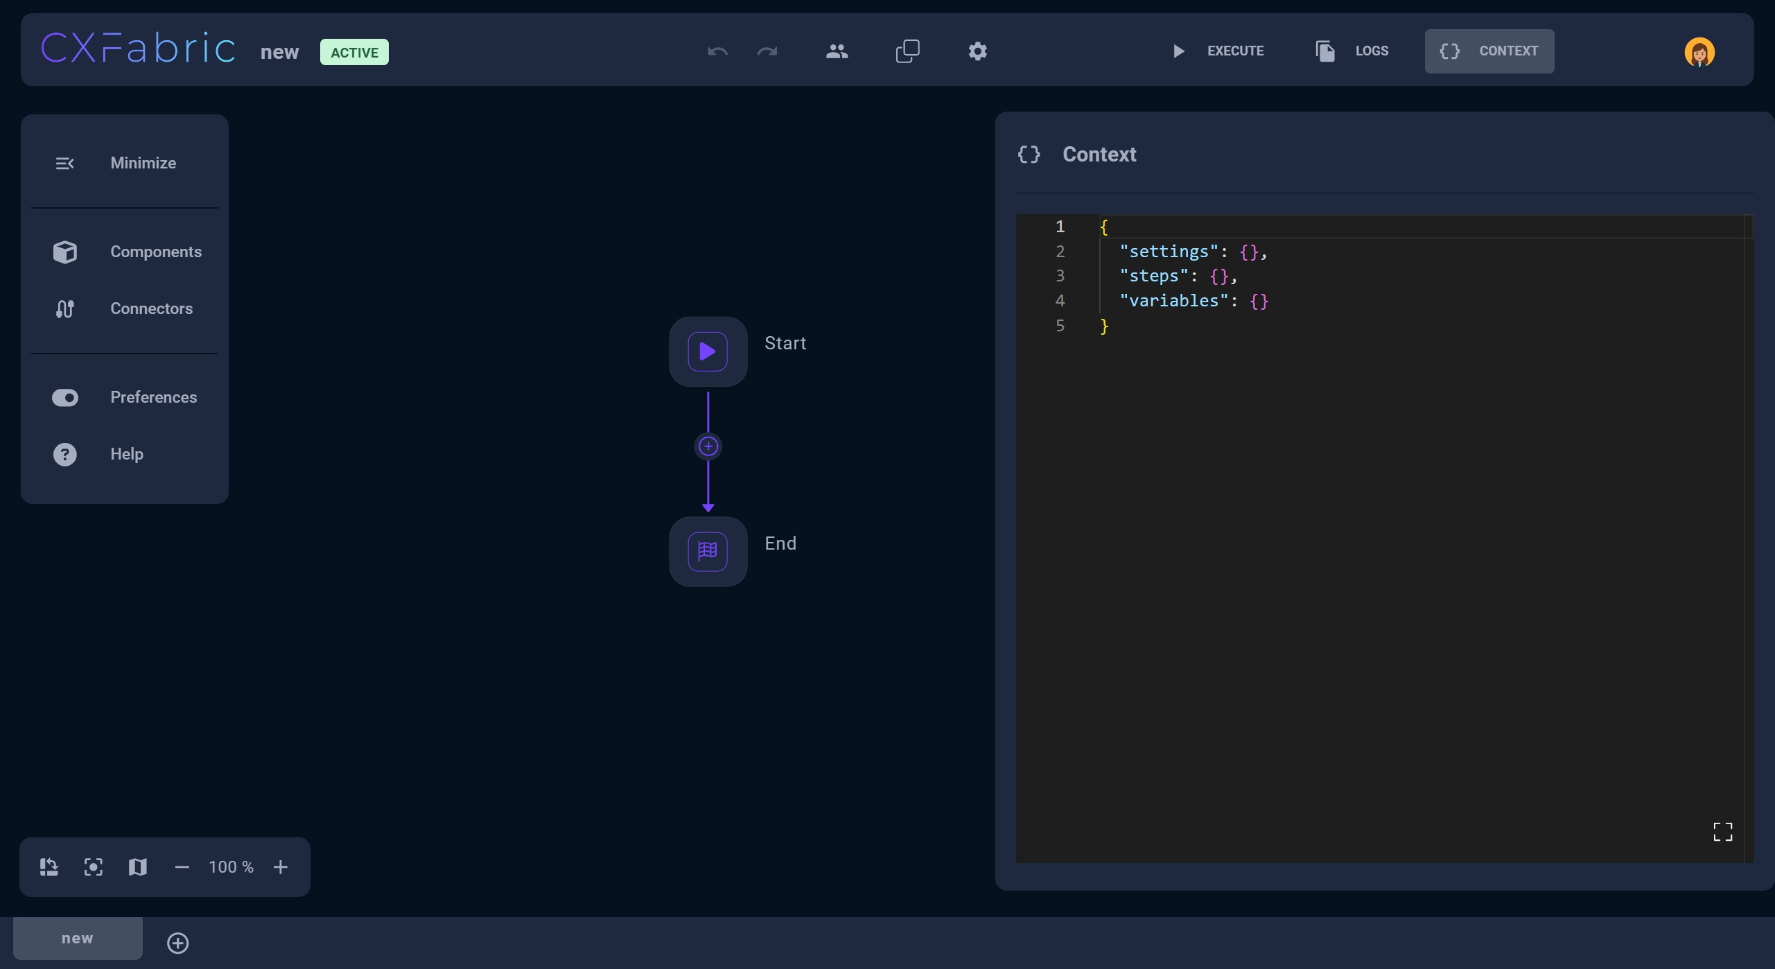1775x969 pixels.
Task: Click the redo arrow icon
Action: click(767, 51)
